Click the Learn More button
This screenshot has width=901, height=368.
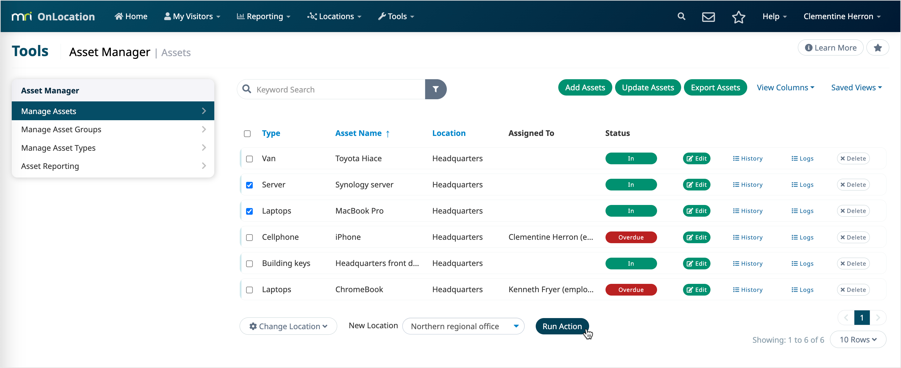point(830,48)
